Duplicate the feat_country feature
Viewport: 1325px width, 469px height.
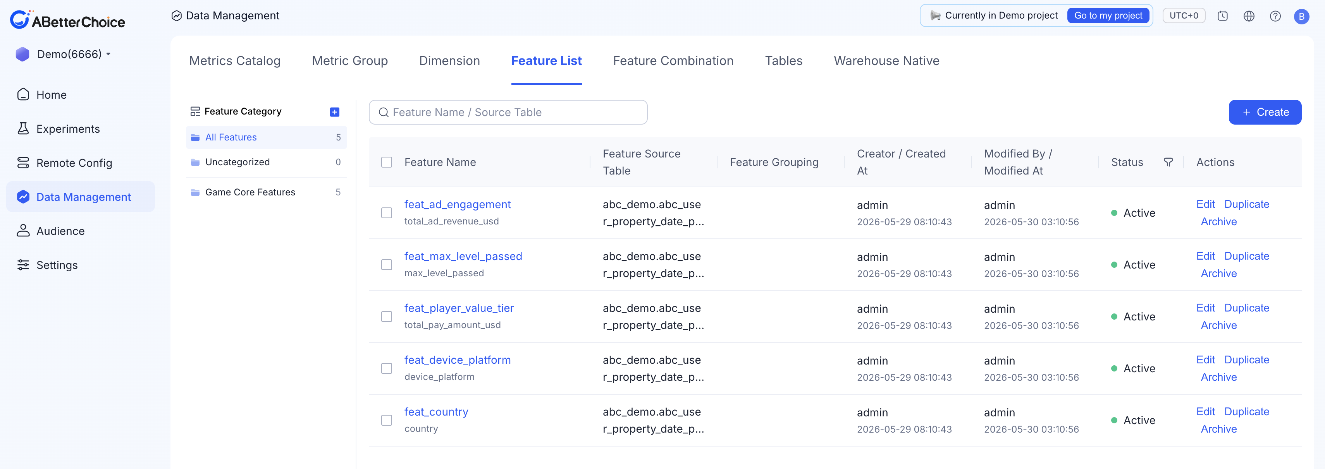[1246, 411]
